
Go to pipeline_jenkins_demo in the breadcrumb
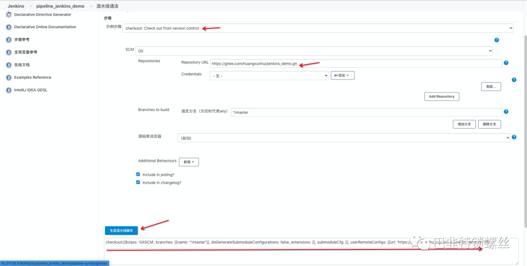(x=60, y=6)
